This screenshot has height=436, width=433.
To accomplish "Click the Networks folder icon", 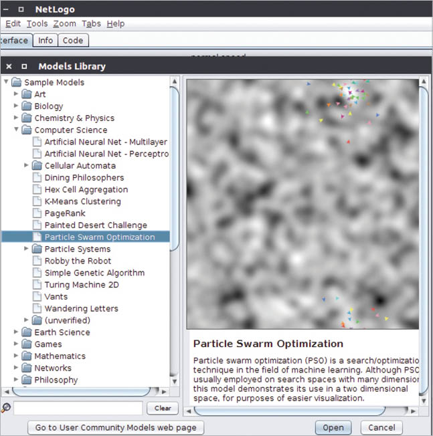I will (x=27, y=368).
